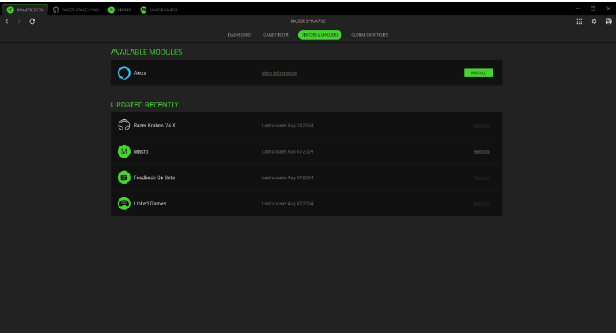Remove the Macro module
The height and width of the screenshot is (335, 616).
tap(481, 152)
